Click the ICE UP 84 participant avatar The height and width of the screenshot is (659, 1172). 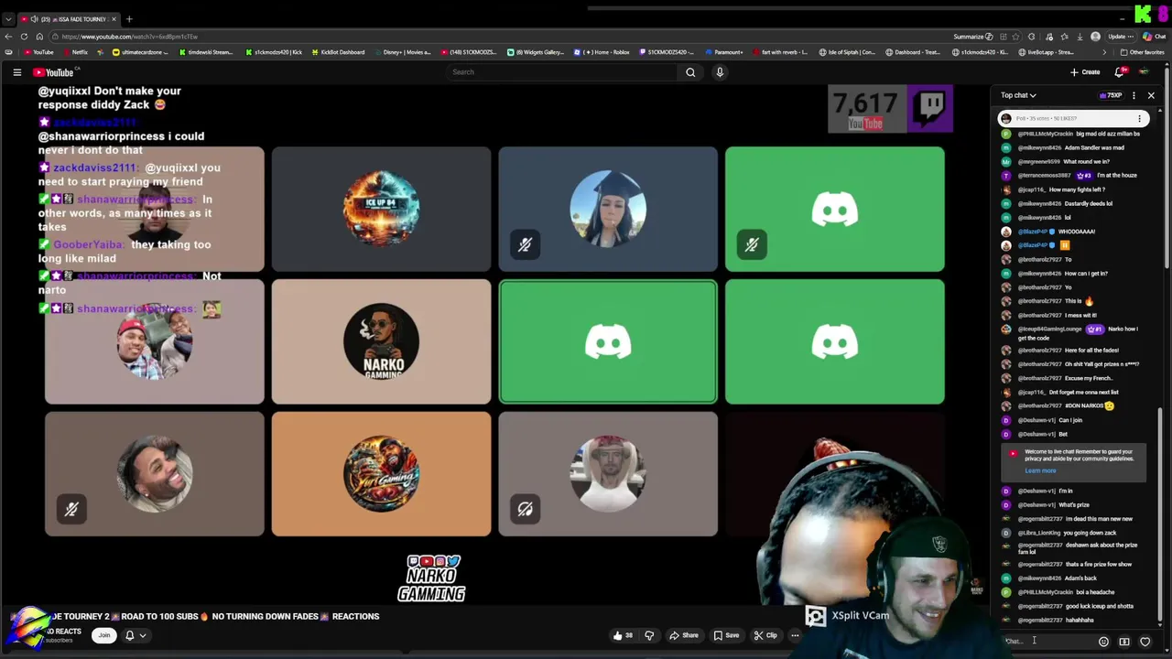point(381,210)
